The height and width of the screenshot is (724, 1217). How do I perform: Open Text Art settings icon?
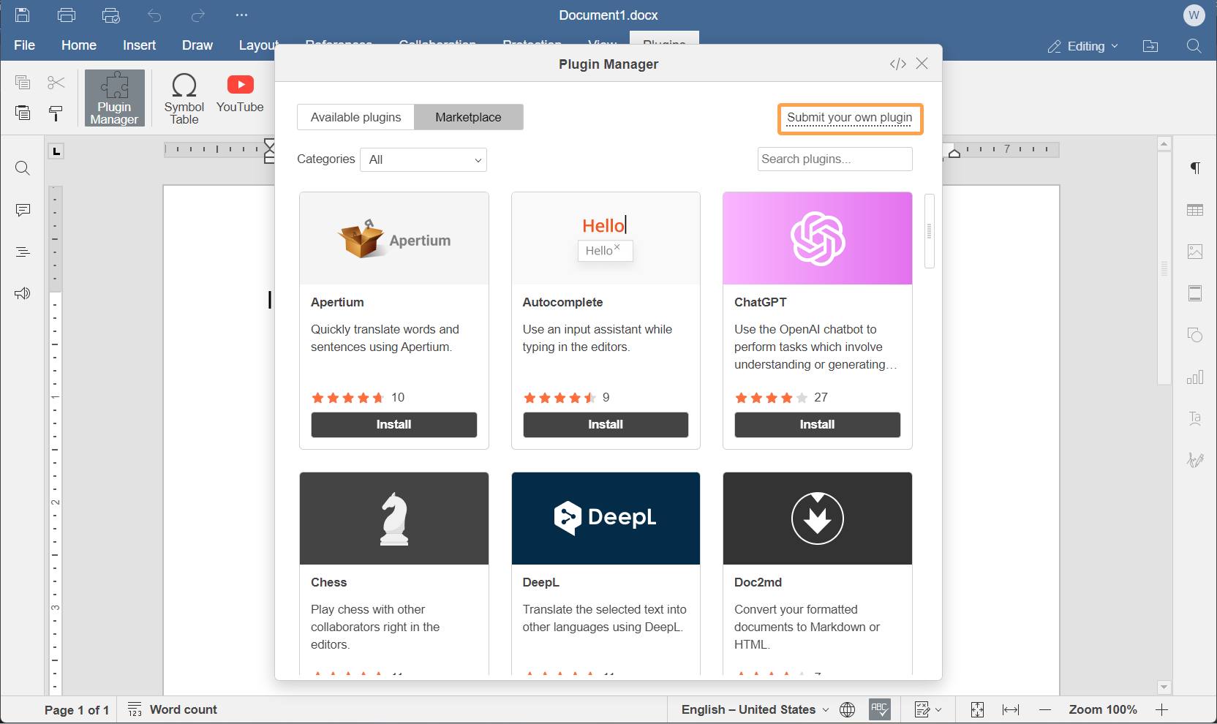click(1195, 418)
